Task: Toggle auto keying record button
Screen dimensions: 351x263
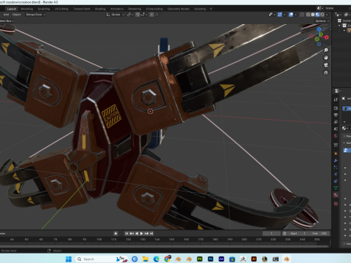Action: pos(116,233)
